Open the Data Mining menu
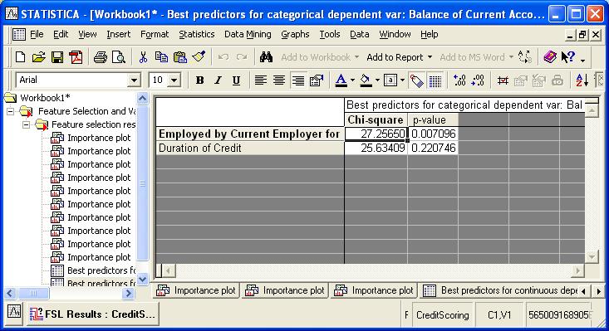This screenshot has height=331, width=609. (248, 34)
